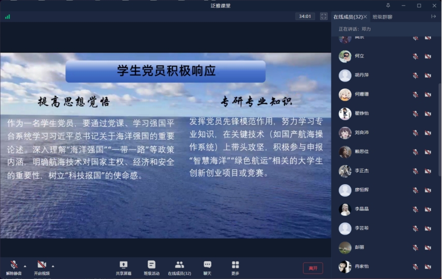Click the green signal strength indicator

[7, 16]
